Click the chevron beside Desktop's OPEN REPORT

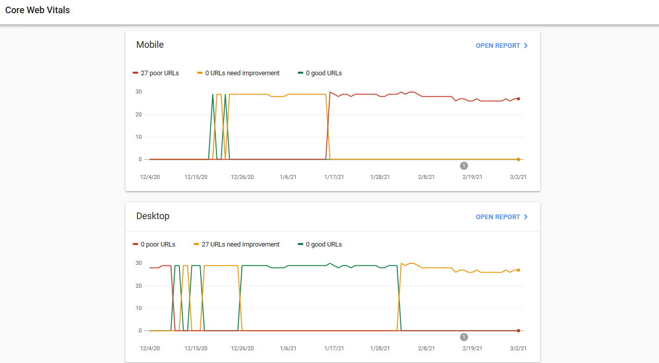[525, 217]
